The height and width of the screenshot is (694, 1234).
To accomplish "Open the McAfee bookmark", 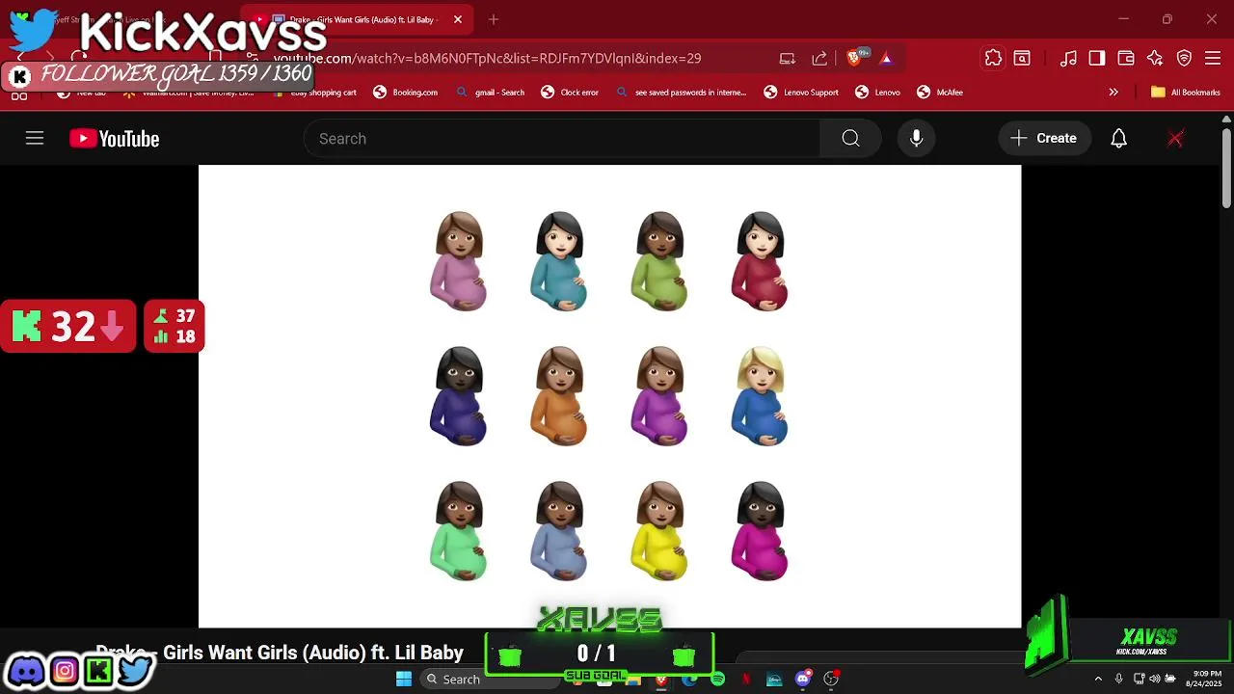I will click(x=940, y=93).
